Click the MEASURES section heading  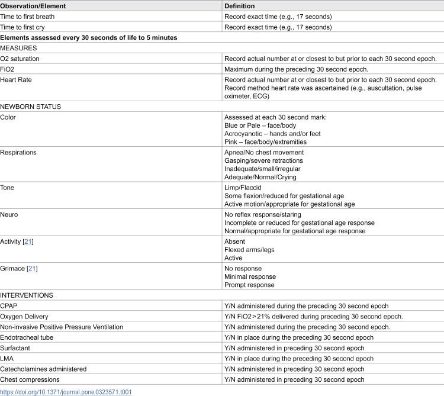coord(18,48)
